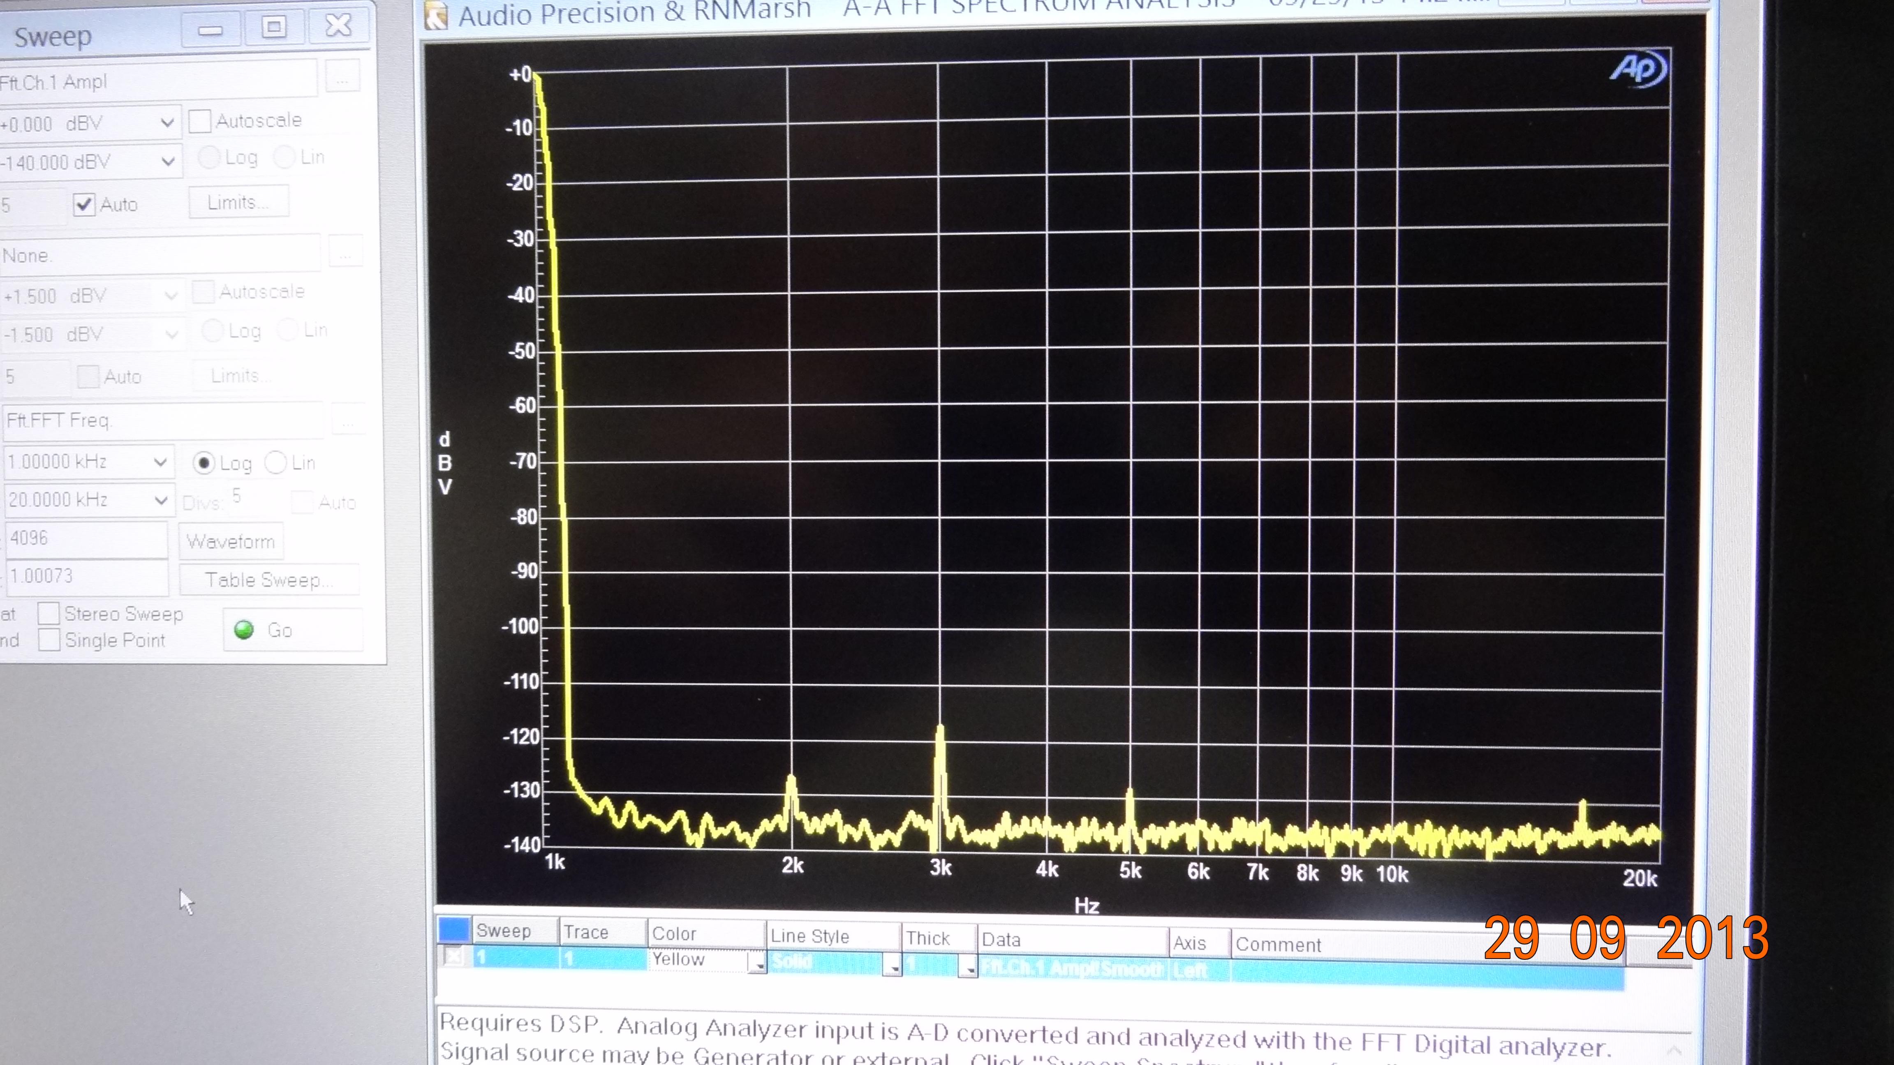The width and height of the screenshot is (1894, 1065).
Task: Open the +1.500 dBV dropdown
Action: pyautogui.click(x=171, y=296)
